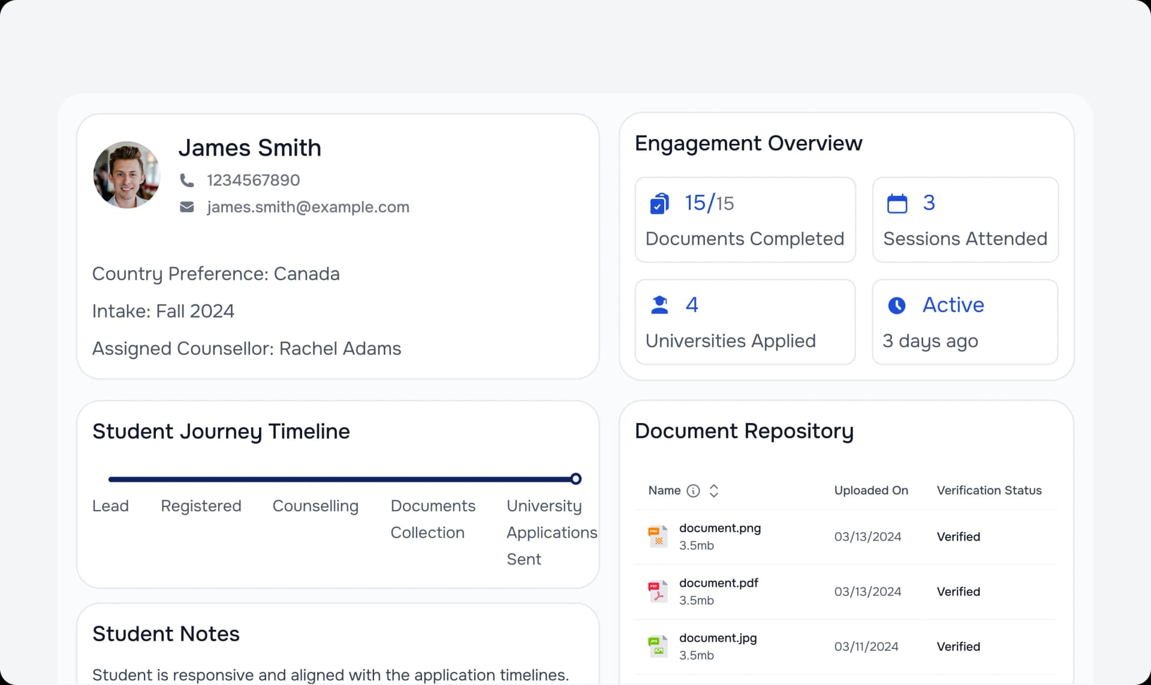Viewport: 1151px width, 685px height.
Task: Select the Registered stage on the timeline
Action: click(x=201, y=506)
